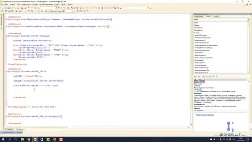Switch to the Форма tab at the bottom
Viewport: 252px width, 142px height.
9,129
